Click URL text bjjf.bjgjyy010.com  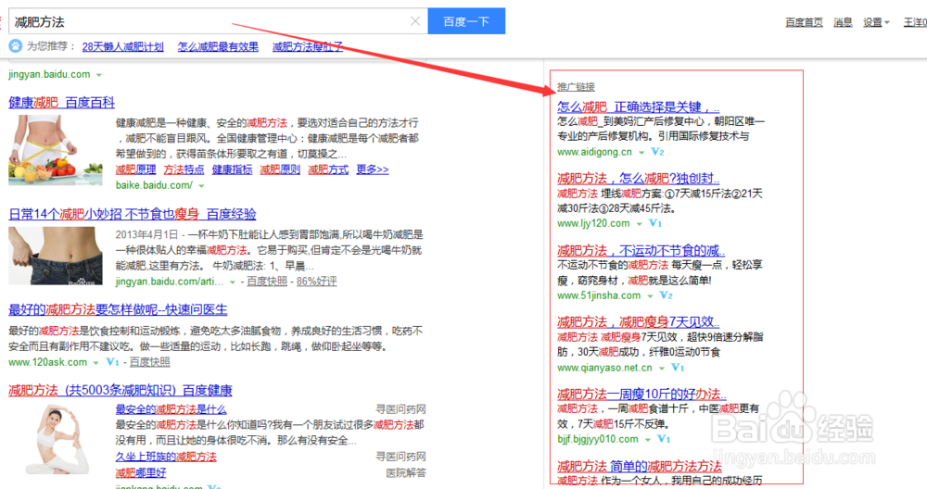(x=598, y=439)
